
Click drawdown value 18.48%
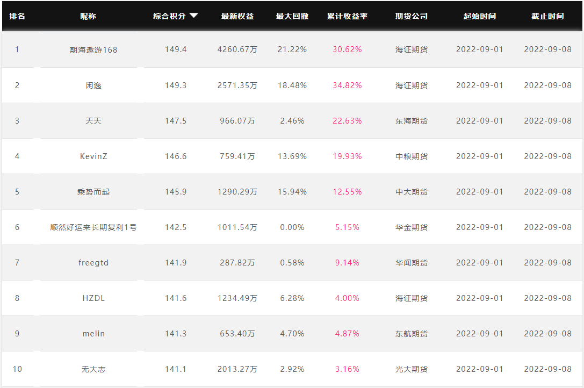point(292,85)
